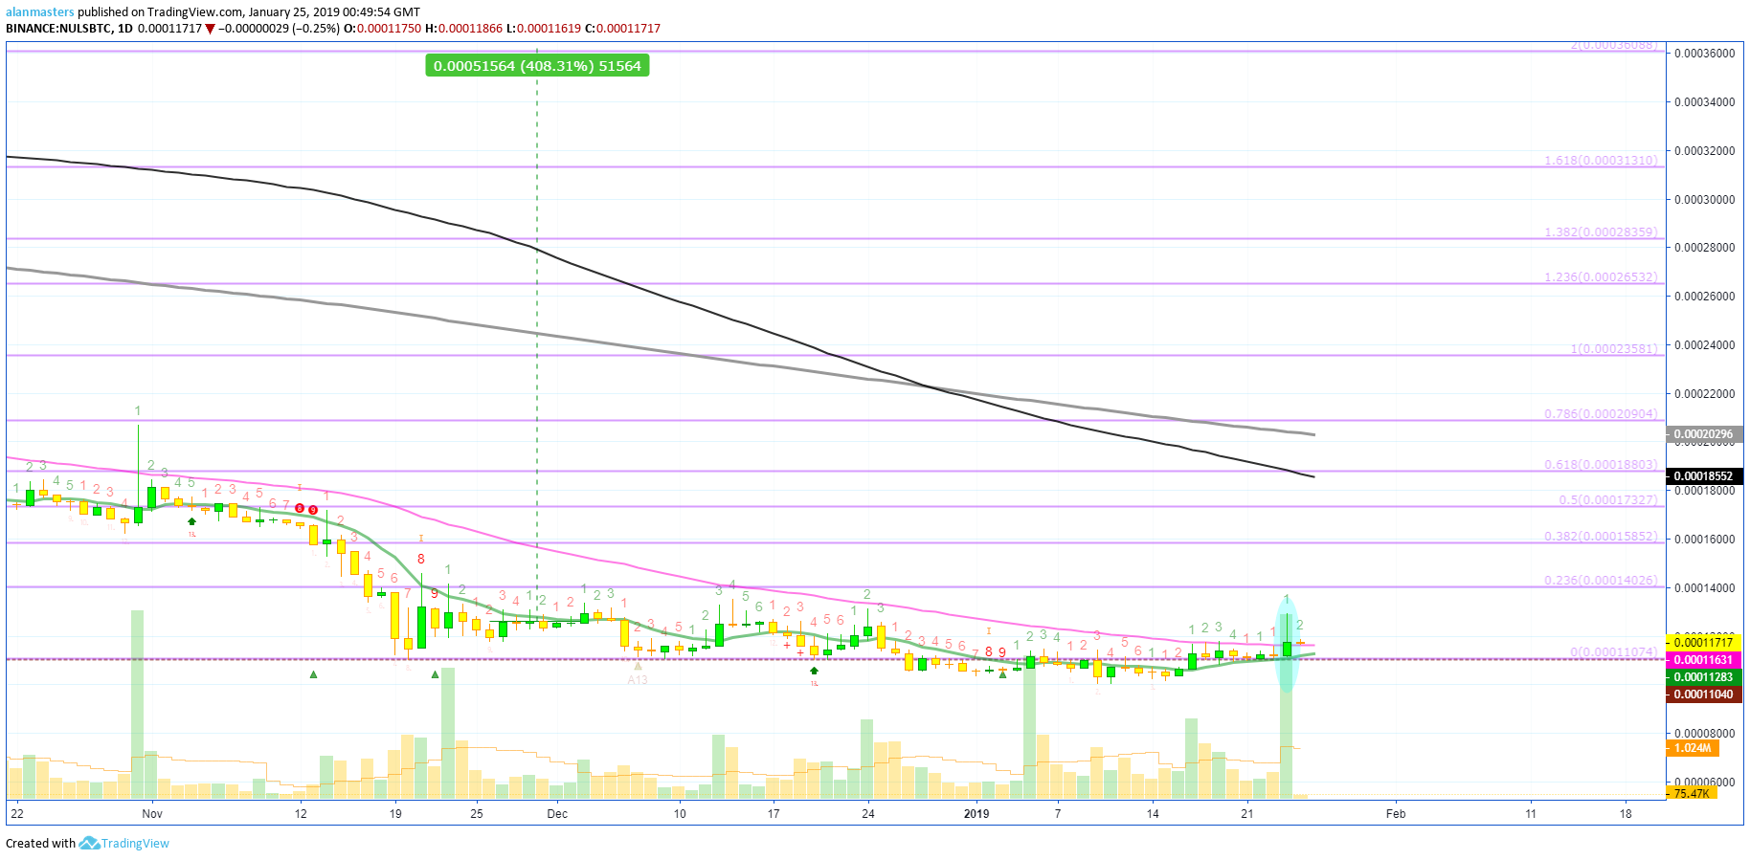Click the 'Nov' date axis label

point(152,814)
